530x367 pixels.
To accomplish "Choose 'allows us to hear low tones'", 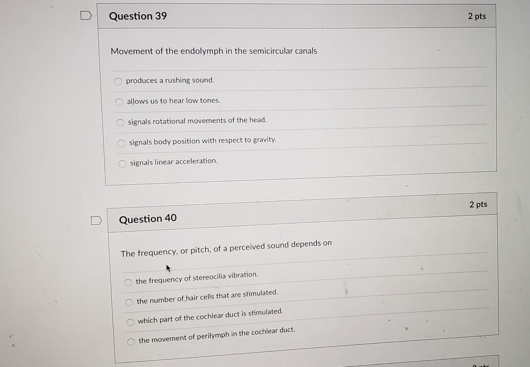I will point(119,102).
